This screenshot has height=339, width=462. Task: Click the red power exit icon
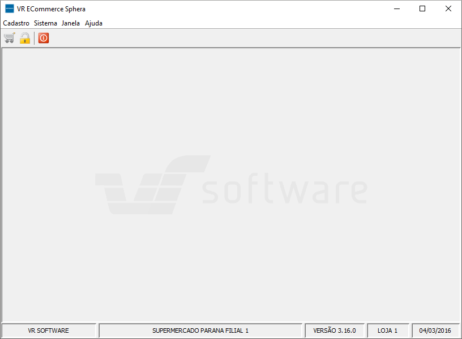44,38
